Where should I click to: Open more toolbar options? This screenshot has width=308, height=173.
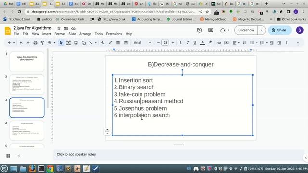(287, 43)
